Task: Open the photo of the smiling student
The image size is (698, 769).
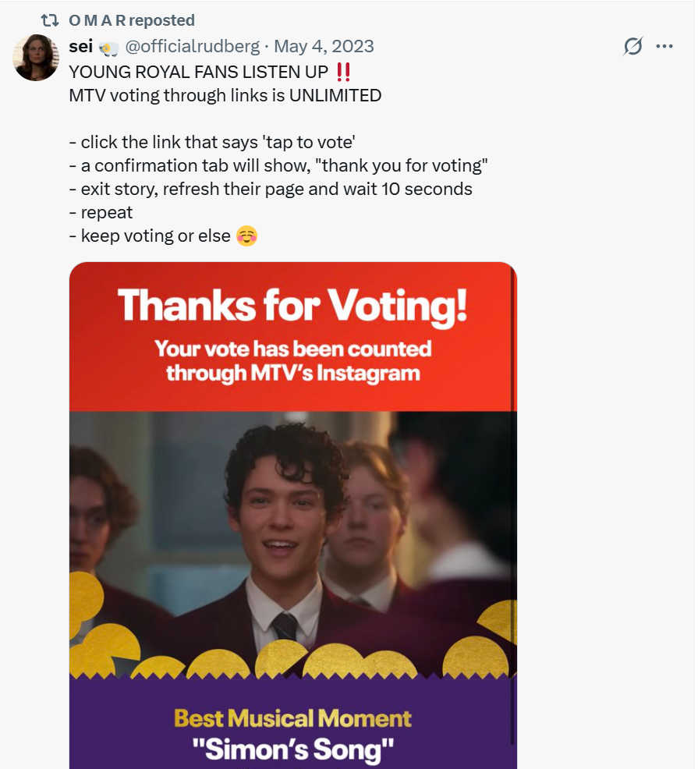Action: tap(289, 530)
